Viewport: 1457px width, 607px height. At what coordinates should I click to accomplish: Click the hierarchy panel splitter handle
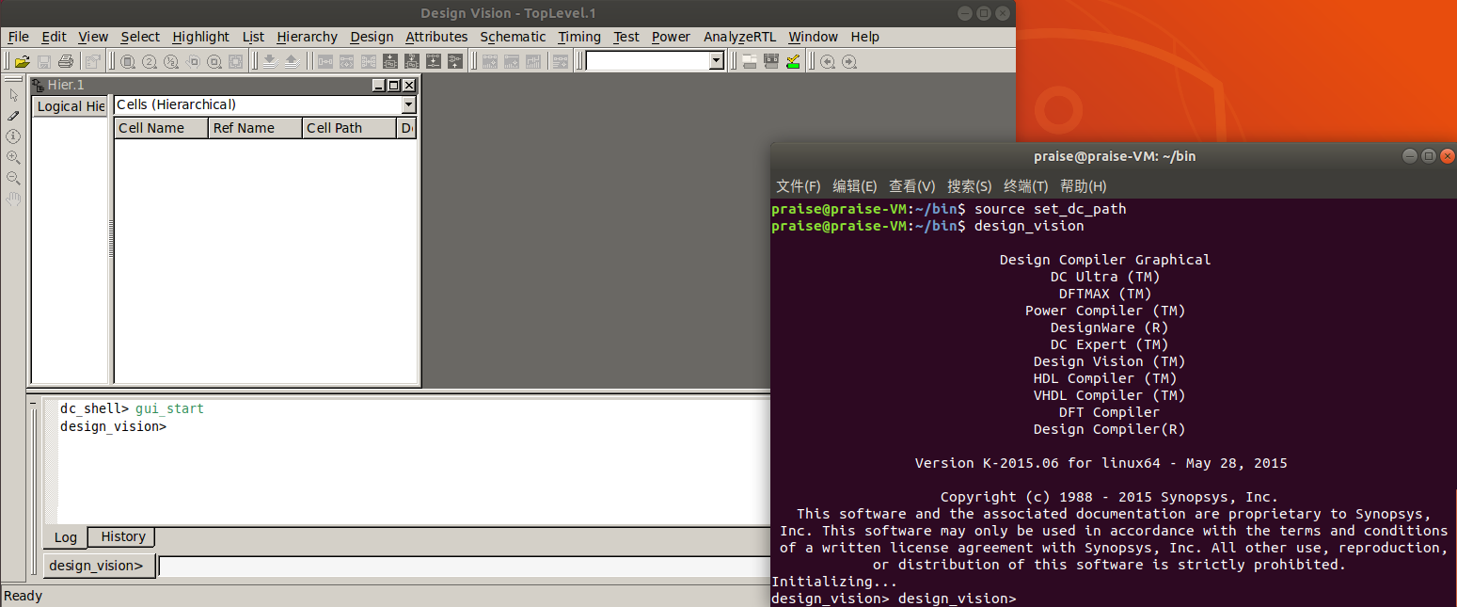(111, 239)
